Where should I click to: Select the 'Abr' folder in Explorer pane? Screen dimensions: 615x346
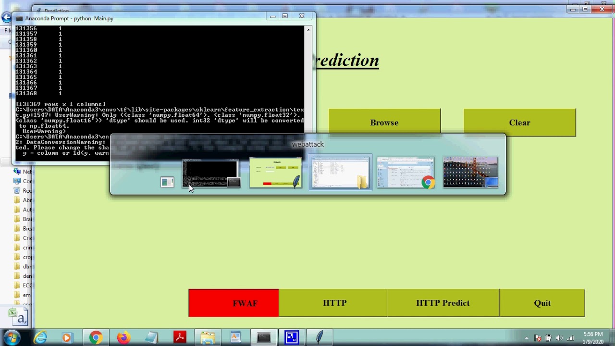click(23, 200)
